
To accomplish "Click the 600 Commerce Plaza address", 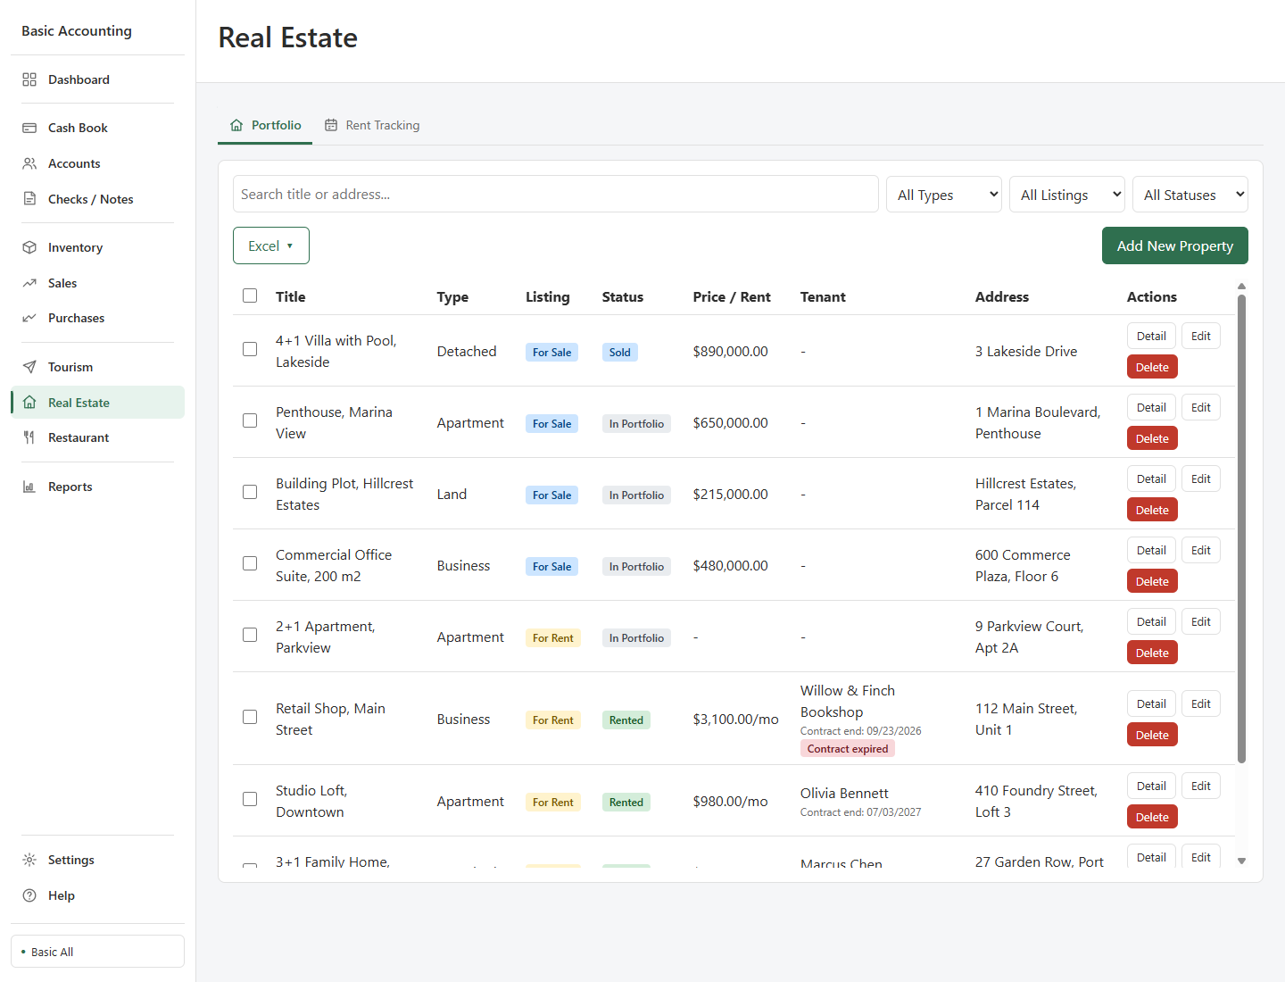I will click(x=1023, y=566).
